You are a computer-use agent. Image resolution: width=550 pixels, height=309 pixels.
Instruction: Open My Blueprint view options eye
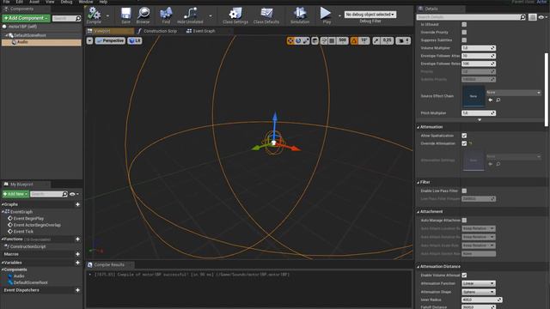[x=74, y=194]
